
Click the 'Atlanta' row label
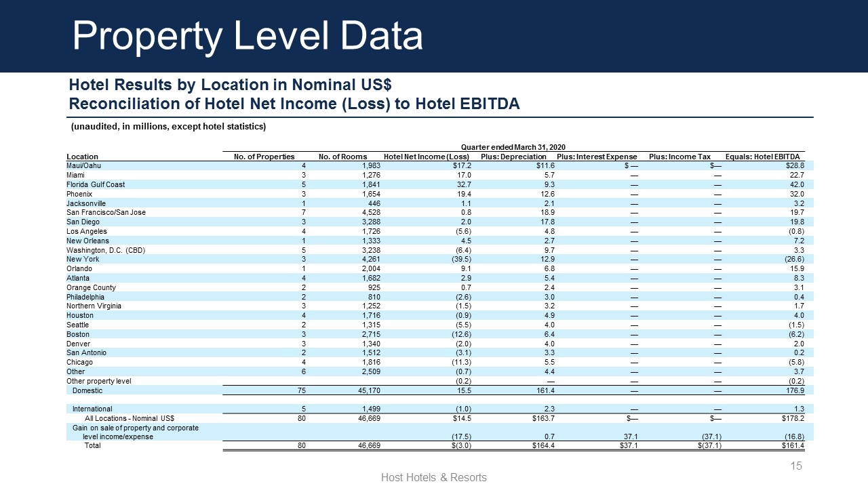click(78, 278)
